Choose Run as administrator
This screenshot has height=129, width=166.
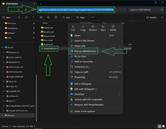(96, 51)
